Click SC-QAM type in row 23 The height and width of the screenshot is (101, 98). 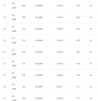[x=14, y=75]
